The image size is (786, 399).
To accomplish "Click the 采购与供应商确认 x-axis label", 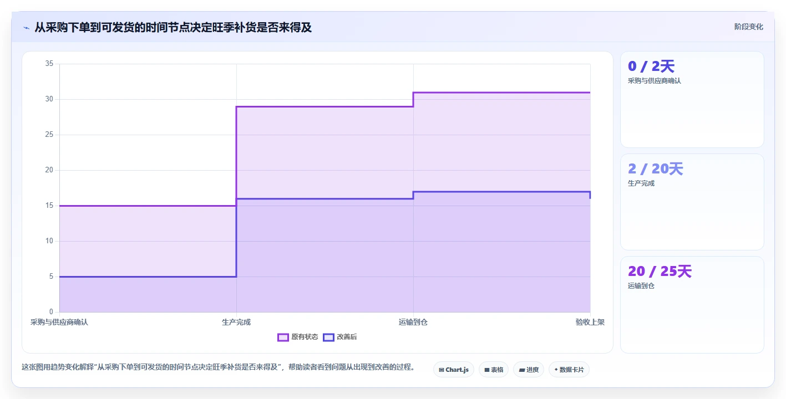I will pos(59,322).
